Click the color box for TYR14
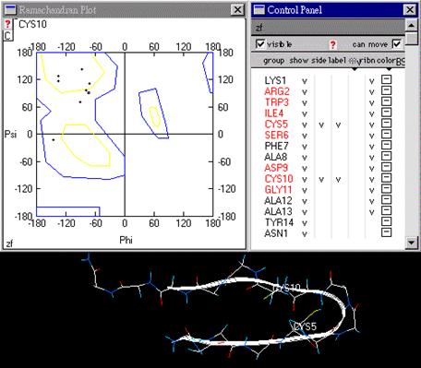Screen dimensions: 421x368 386,221
